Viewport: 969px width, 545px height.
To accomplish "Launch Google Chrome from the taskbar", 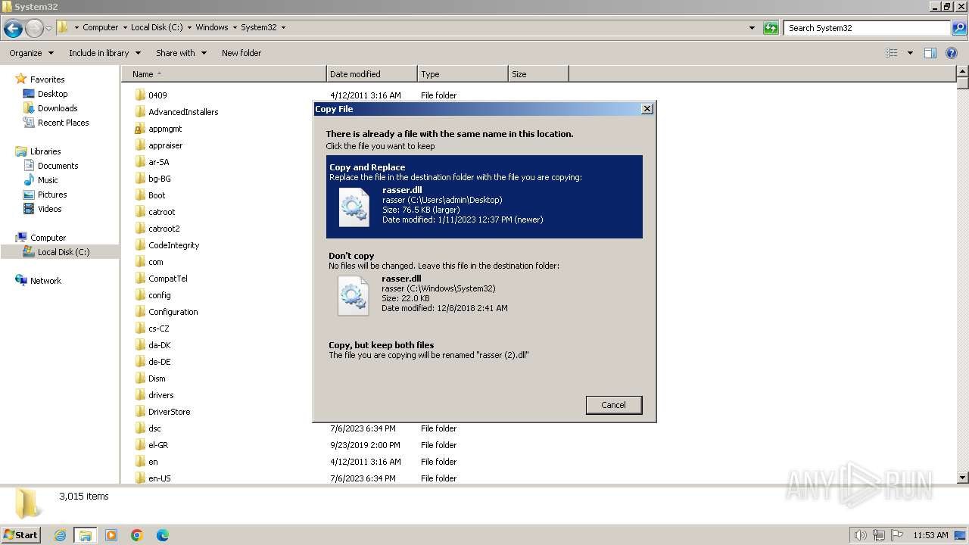I will [x=137, y=535].
